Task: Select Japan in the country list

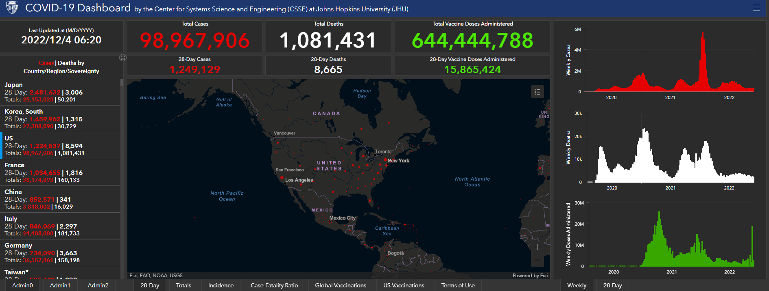Action: point(60,92)
